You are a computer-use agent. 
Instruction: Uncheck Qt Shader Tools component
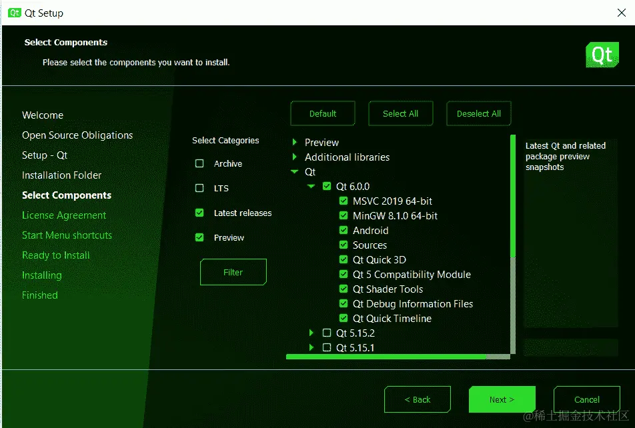click(x=344, y=289)
